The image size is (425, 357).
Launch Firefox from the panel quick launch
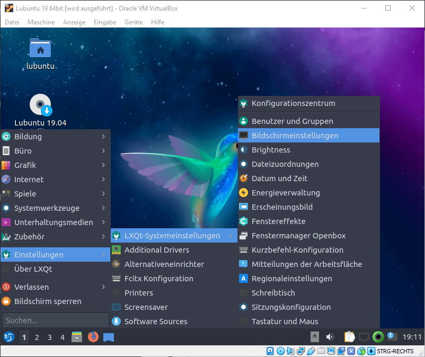[93, 337]
